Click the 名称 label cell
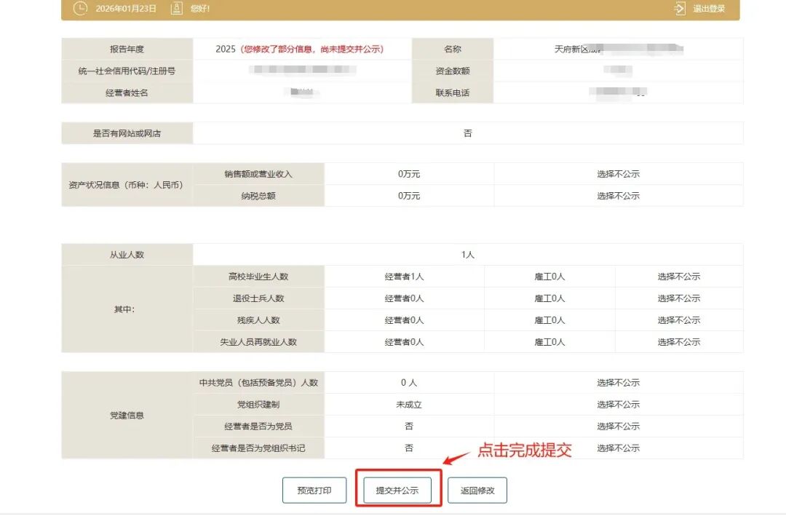Viewport: 786px width, 516px height. pyautogui.click(x=453, y=49)
